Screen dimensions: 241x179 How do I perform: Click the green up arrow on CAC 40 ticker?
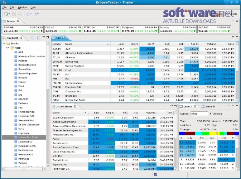[x=80, y=31]
